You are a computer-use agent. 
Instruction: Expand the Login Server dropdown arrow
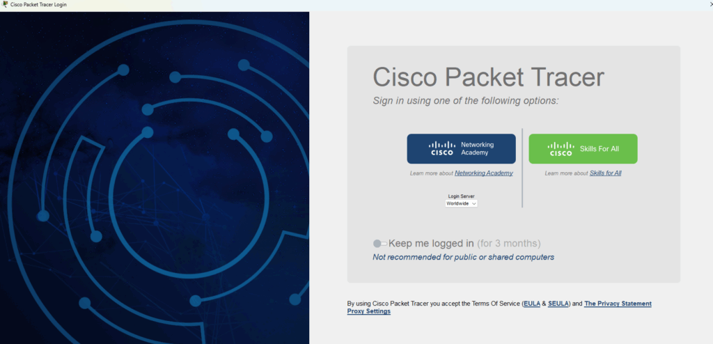pyautogui.click(x=474, y=203)
